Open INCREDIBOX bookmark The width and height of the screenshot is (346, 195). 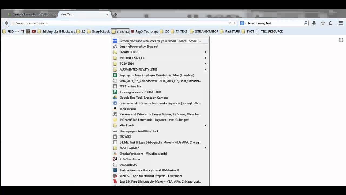click(x=160, y=165)
